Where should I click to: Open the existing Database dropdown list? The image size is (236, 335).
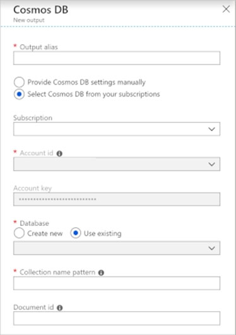(x=117, y=248)
